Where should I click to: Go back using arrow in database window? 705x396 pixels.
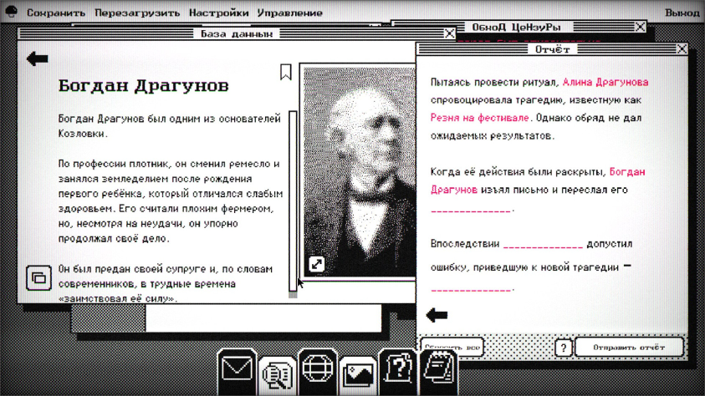pos(38,58)
